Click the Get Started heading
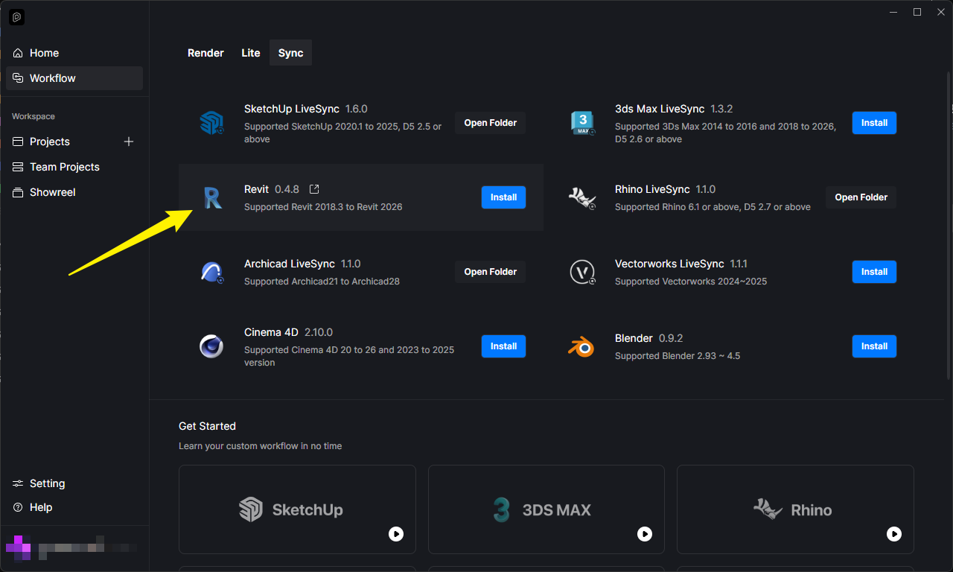The image size is (953, 572). coord(207,426)
